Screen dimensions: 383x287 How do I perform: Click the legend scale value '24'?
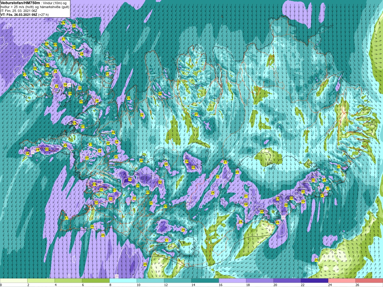point(330,285)
